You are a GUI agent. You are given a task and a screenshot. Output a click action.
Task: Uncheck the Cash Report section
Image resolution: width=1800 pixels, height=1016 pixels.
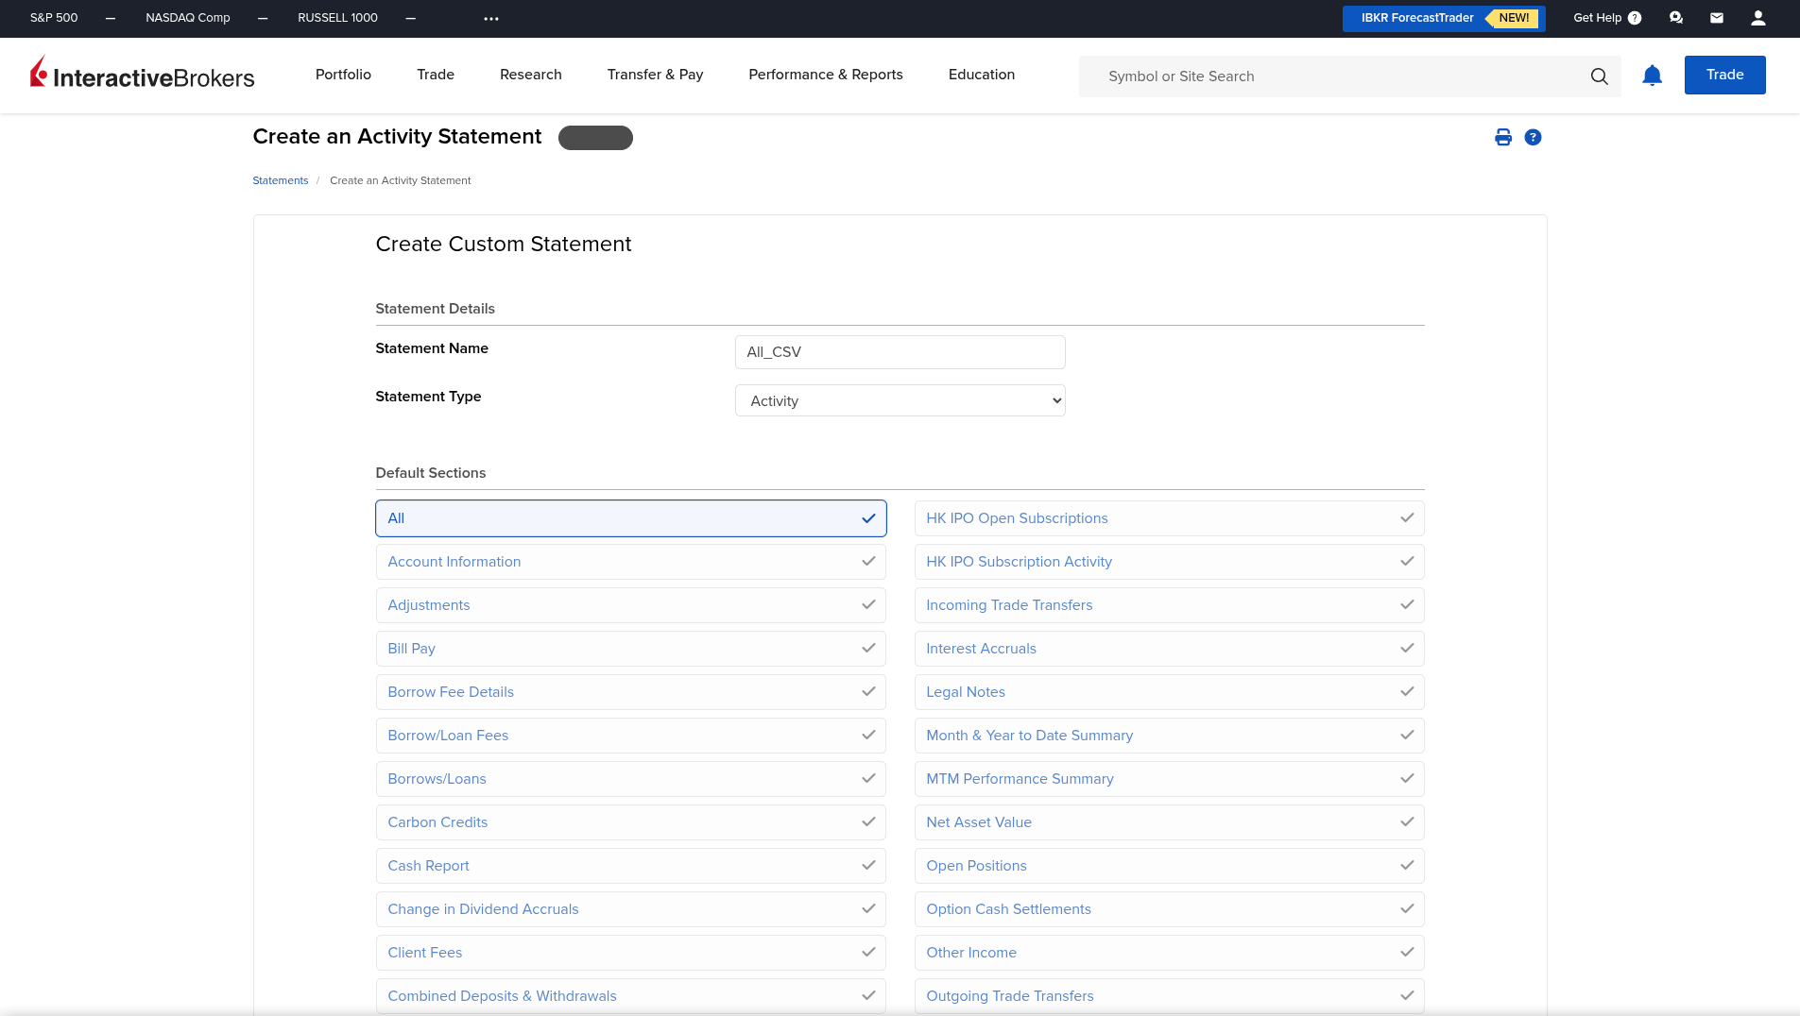point(630,866)
